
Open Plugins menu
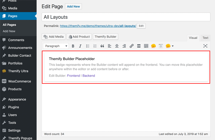click(18, 107)
